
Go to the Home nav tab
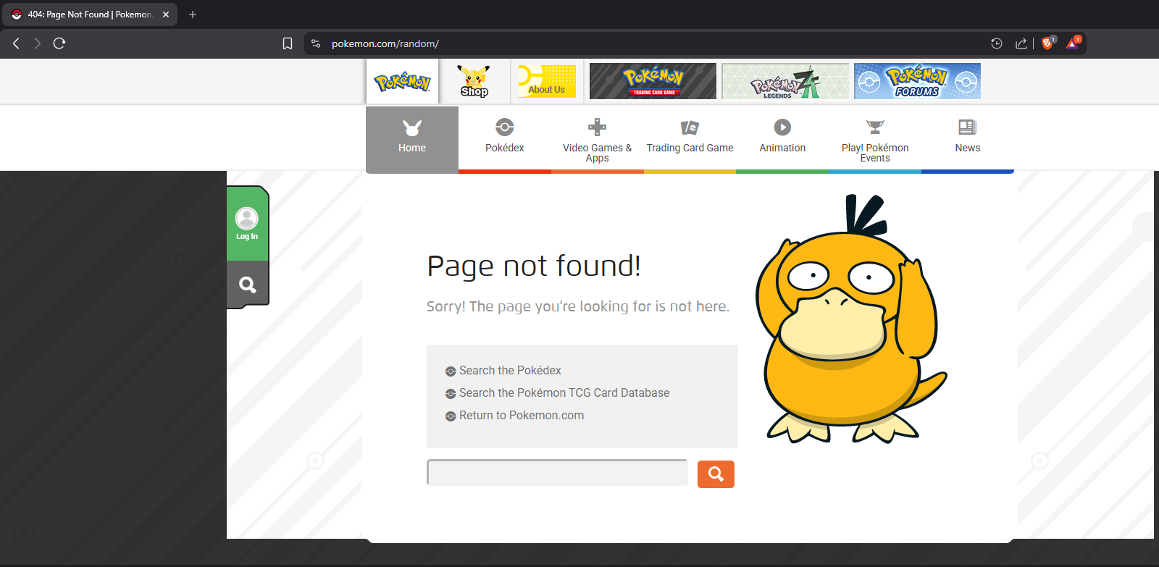412,139
